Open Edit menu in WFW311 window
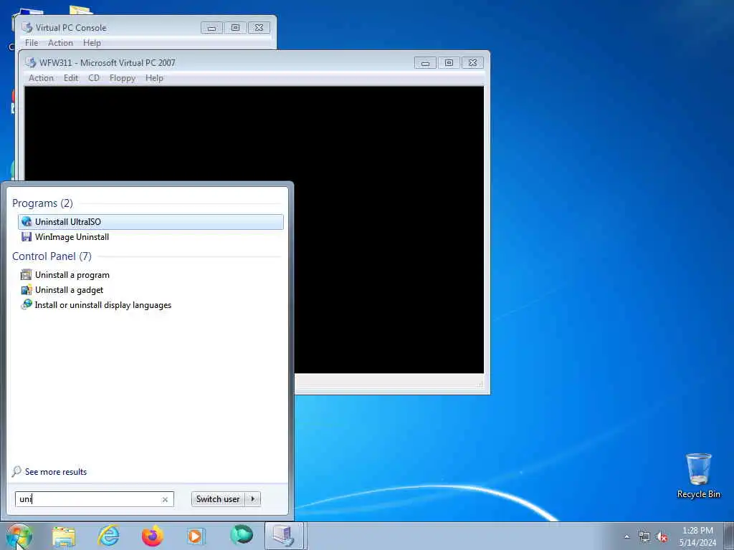The height and width of the screenshot is (550, 734). coord(71,78)
